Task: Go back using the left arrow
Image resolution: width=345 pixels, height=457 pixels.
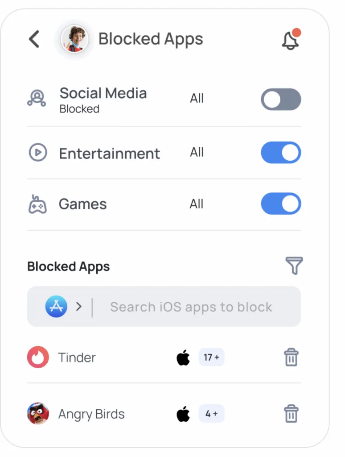Action: point(34,39)
